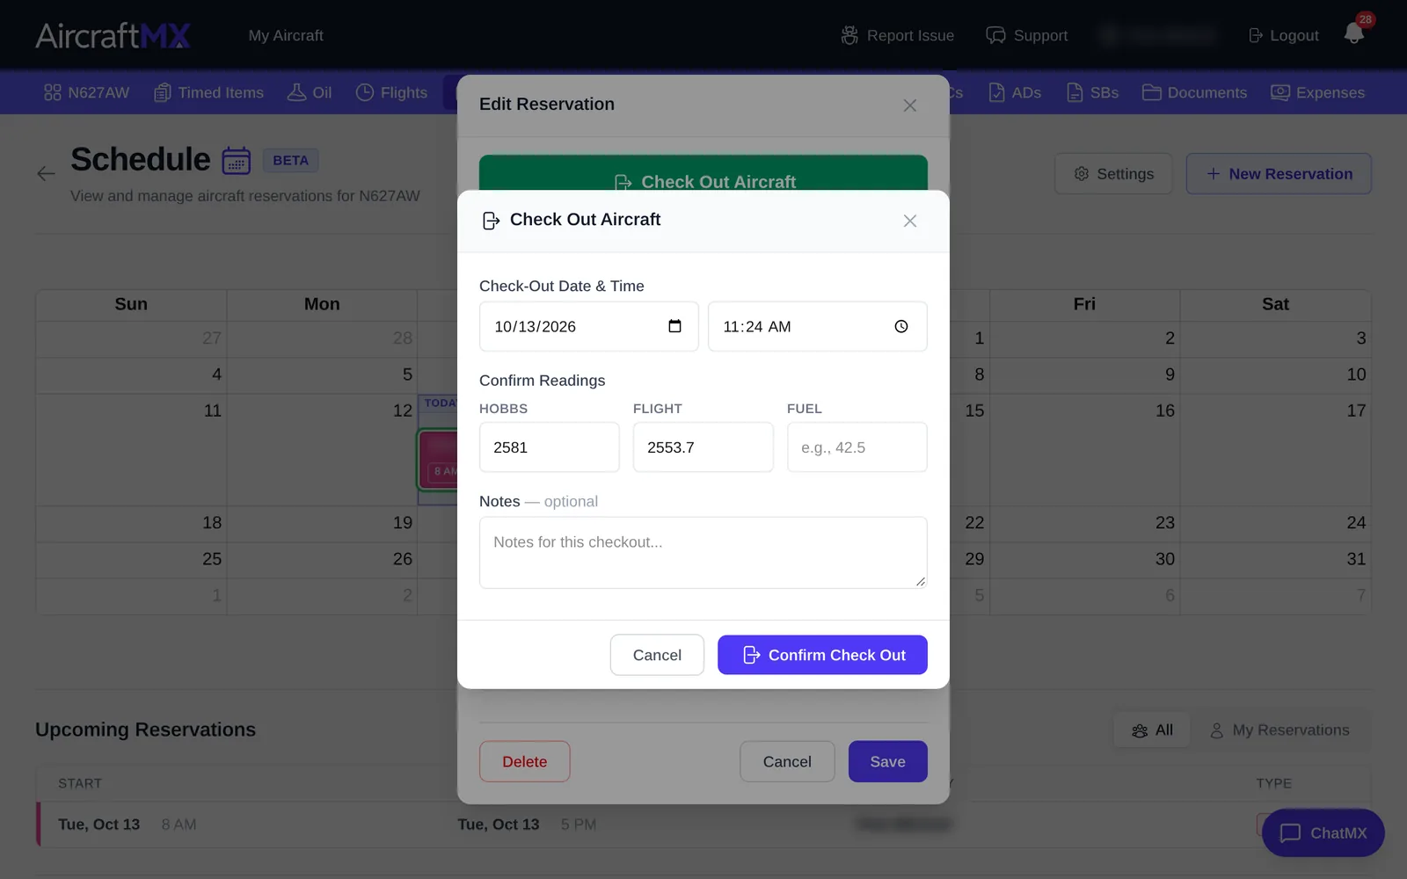Open the Oil tab
Screen dimensions: 1407x879
point(310,92)
